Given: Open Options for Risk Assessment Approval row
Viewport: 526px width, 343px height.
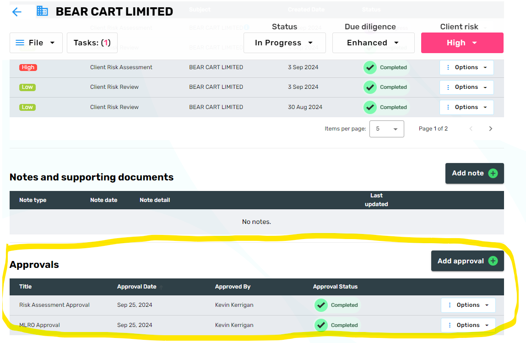Looking at the screenshot, I should (468, 305).
